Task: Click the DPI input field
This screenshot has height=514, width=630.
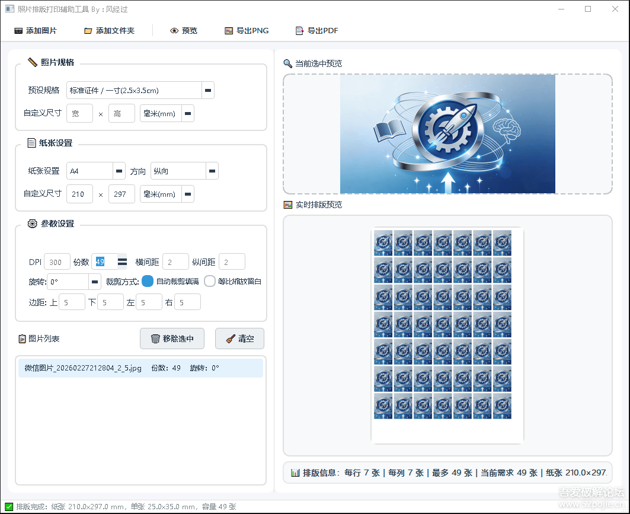Action: tap(57, 261)
